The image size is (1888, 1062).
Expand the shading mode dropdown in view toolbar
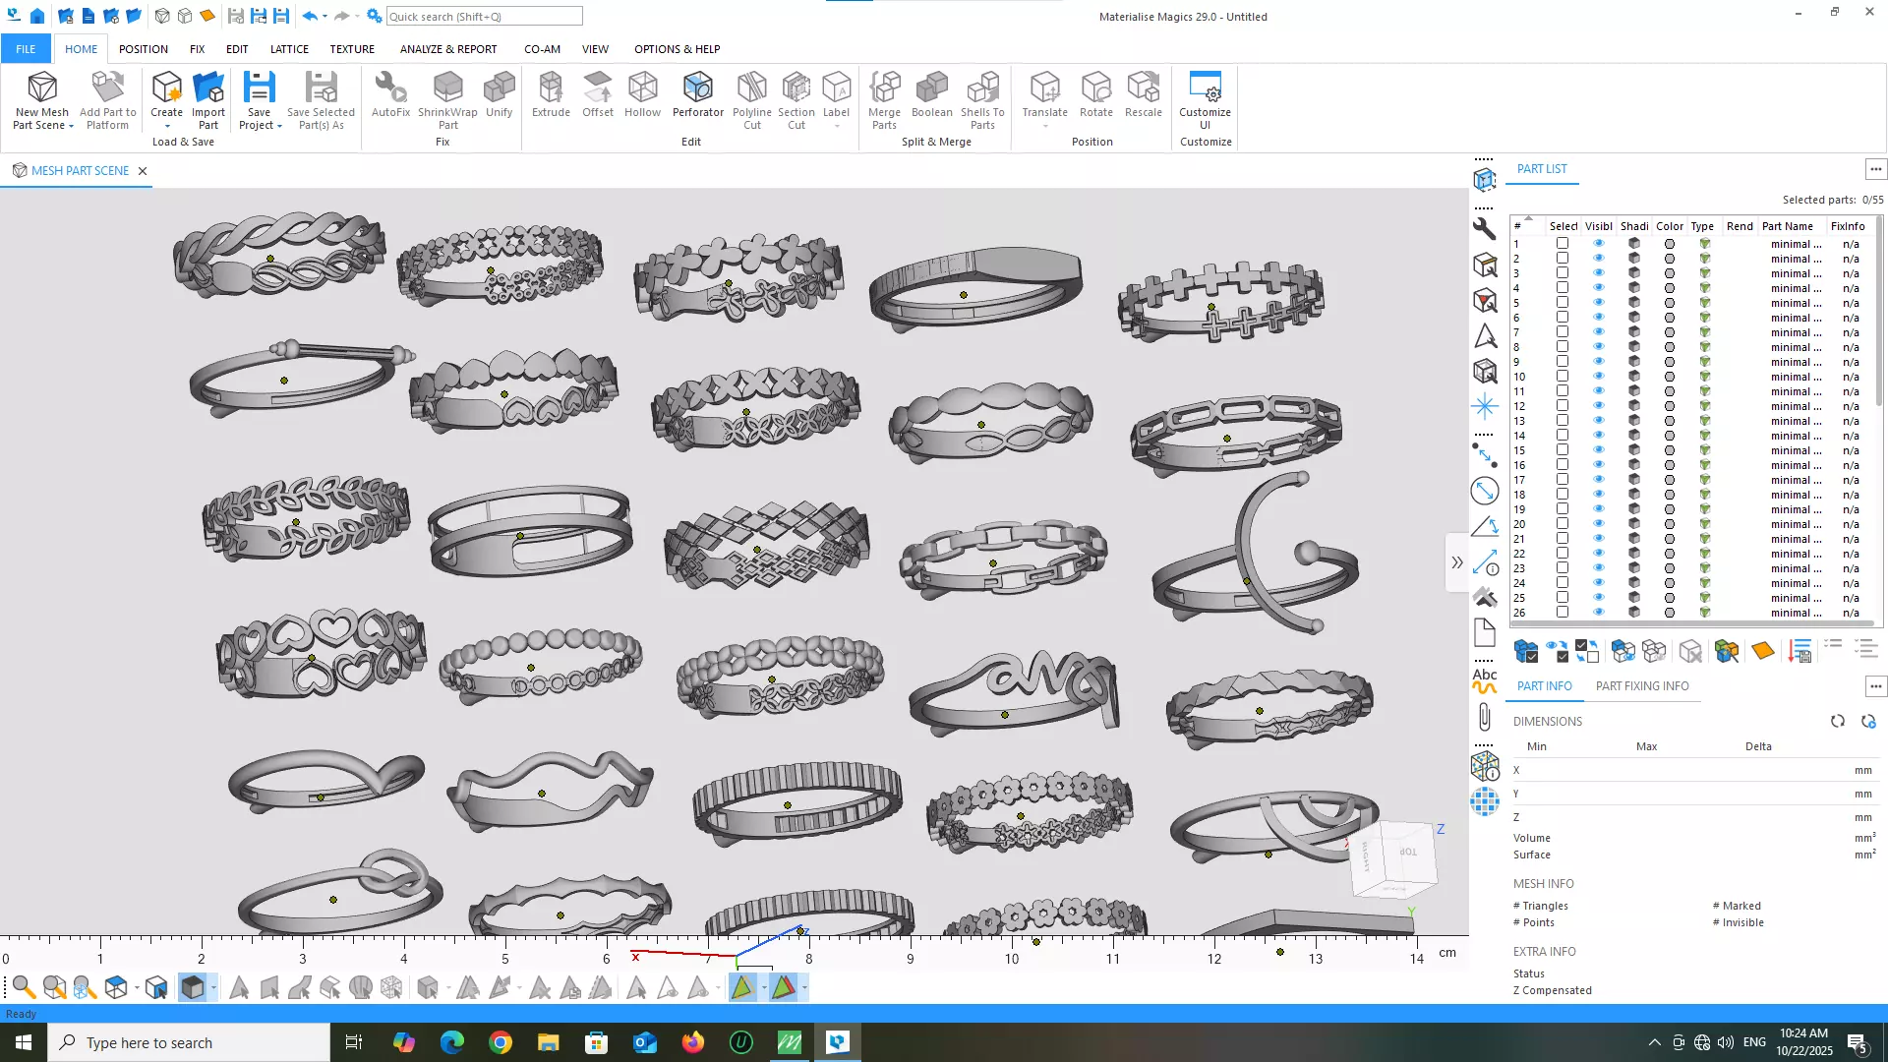tap(213, 987)
